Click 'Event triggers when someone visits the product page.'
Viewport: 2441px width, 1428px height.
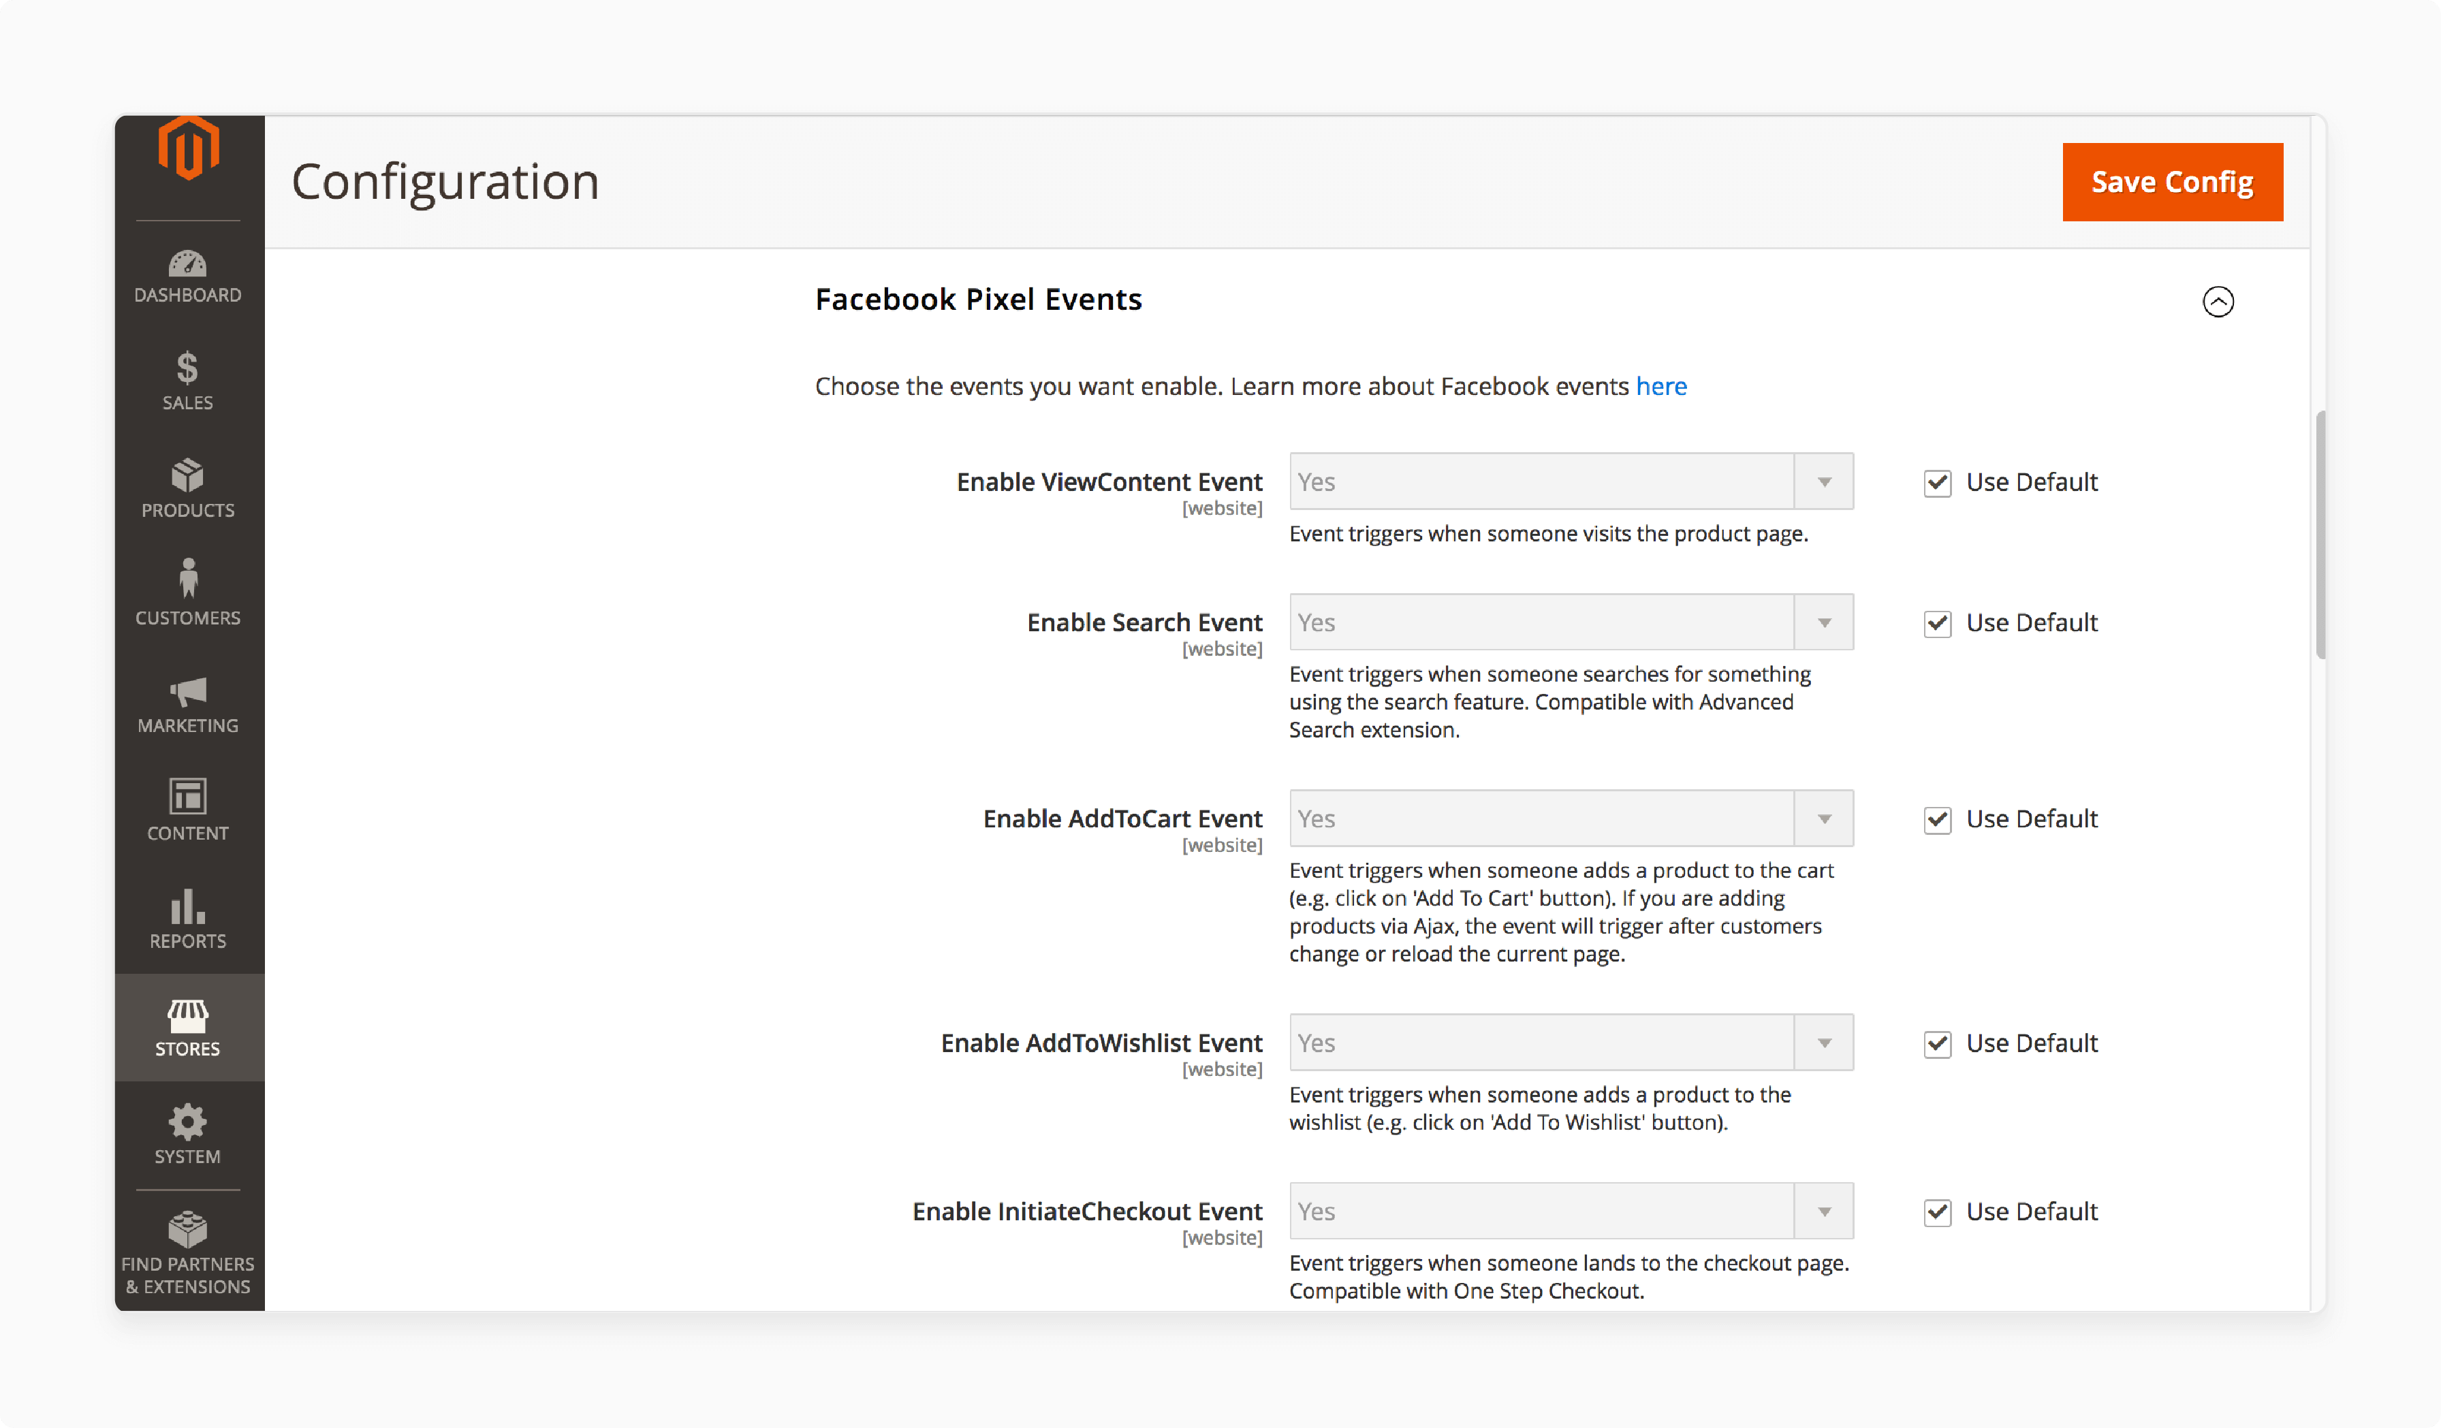(1548, 534)
